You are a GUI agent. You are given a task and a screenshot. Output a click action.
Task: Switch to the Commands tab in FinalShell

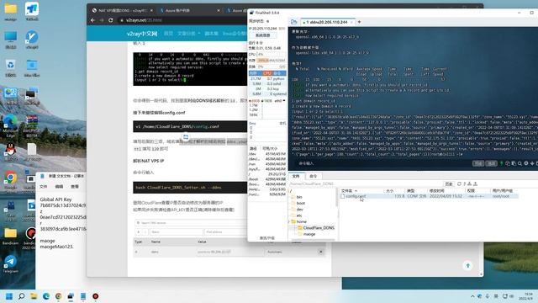point(313,176)
